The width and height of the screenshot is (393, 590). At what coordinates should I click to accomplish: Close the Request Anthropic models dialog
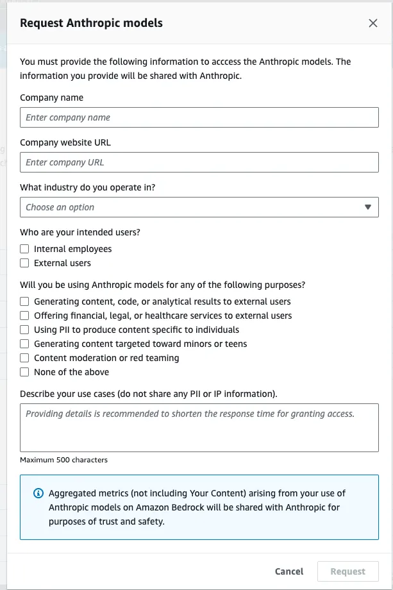point(373,23)
